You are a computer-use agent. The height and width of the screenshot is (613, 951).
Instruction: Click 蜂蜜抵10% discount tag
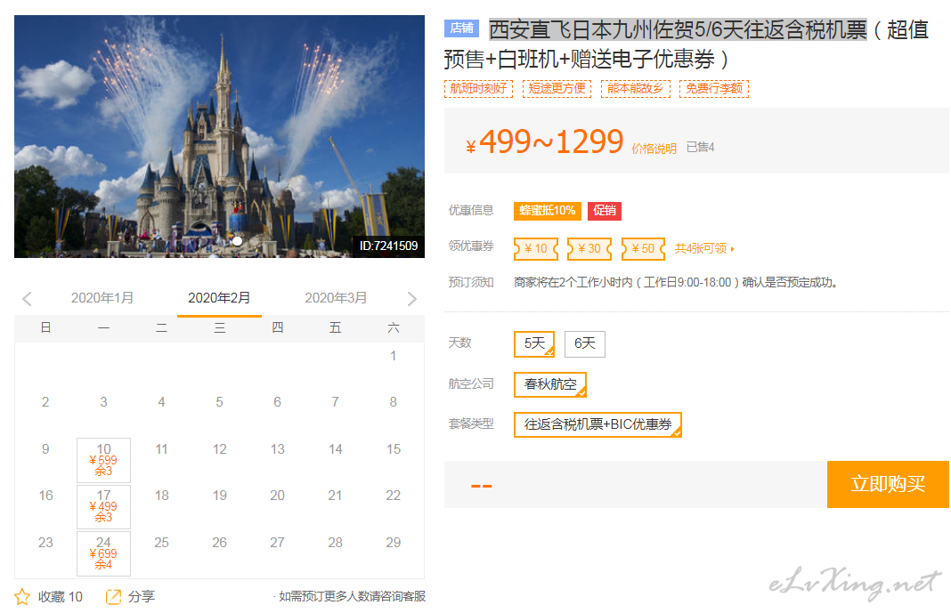tap(548, 211)
